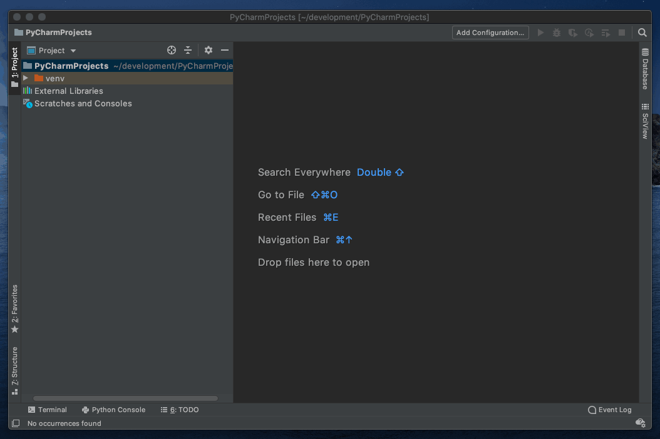Image resolution: width=660 pixels, height=439 pixels.
Task: Click the 'Recent Files' hint text
Action: point(287,218)
